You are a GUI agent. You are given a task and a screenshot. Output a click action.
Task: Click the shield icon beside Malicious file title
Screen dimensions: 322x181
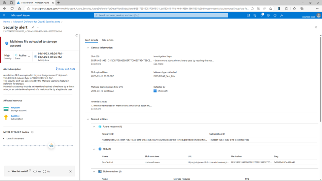pyautogui.click(x=7, y=43)
